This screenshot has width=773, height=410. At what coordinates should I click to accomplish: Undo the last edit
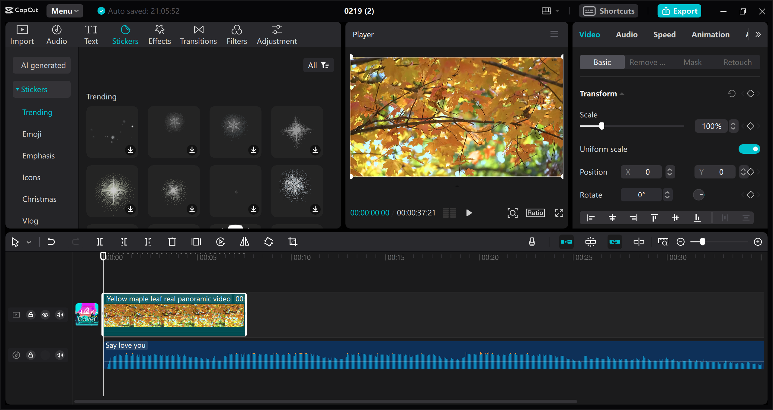click(x=51, y=241)
